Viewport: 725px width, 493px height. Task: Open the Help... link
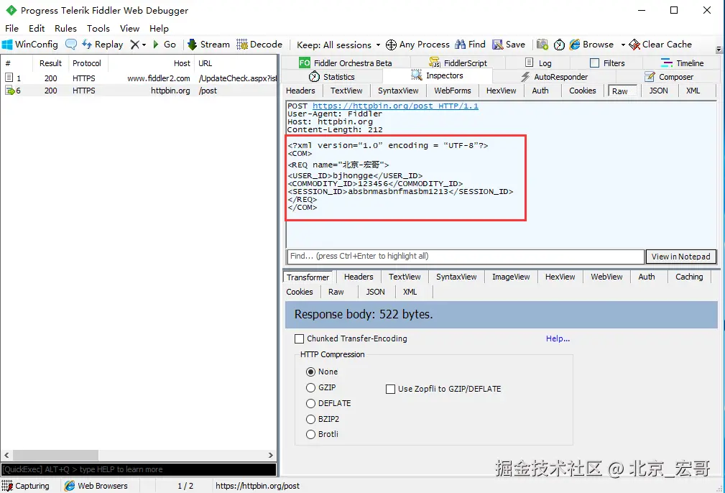pyautogui.click(x=558, y=338)
